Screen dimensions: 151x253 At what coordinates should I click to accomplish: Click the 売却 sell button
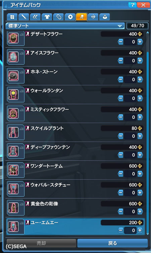[x=41, y=243]
